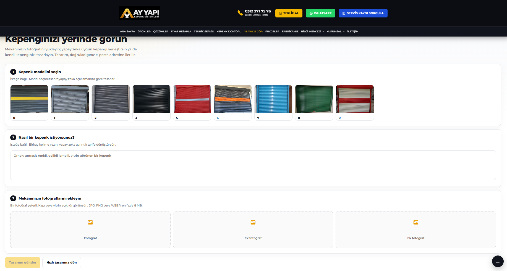Go to Kepenk Doktoru page
The image size is (507, 271).
coord(229,32)
